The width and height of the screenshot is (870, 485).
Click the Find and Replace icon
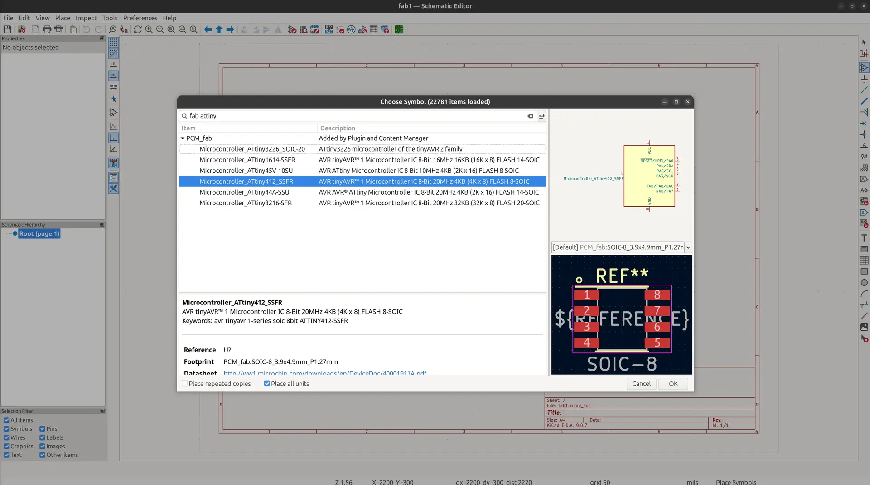coord(124,29)
